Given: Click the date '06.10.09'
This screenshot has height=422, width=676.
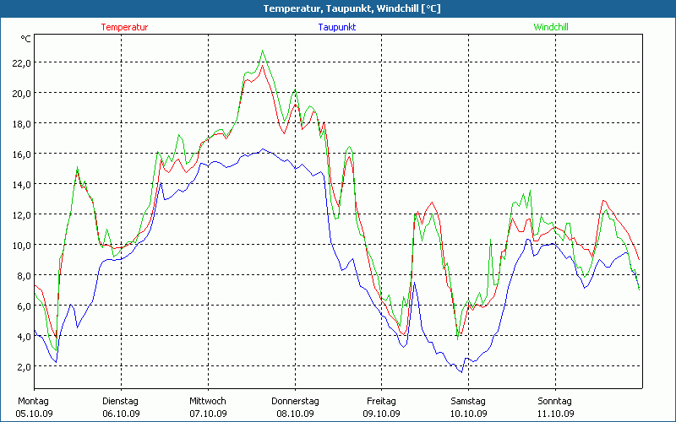Looking at the screenshot, I should tap(121, 414).
